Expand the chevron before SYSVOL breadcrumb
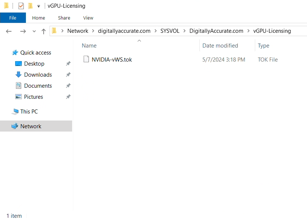307x220 pixels. pyautogui.click(x=156, y=31)
